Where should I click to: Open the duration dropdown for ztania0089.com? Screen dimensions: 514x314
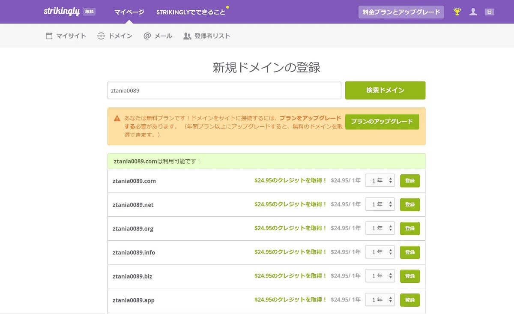[x=380, y=180]
